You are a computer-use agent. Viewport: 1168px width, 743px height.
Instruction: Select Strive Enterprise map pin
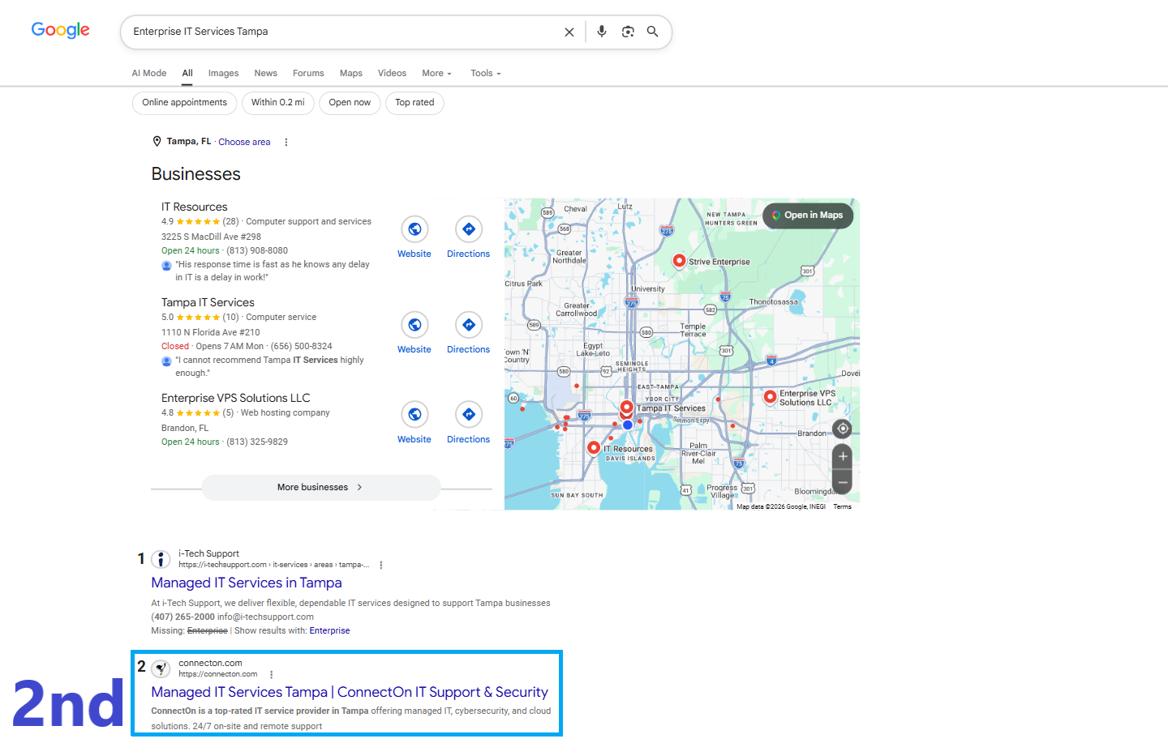(680, 261)
